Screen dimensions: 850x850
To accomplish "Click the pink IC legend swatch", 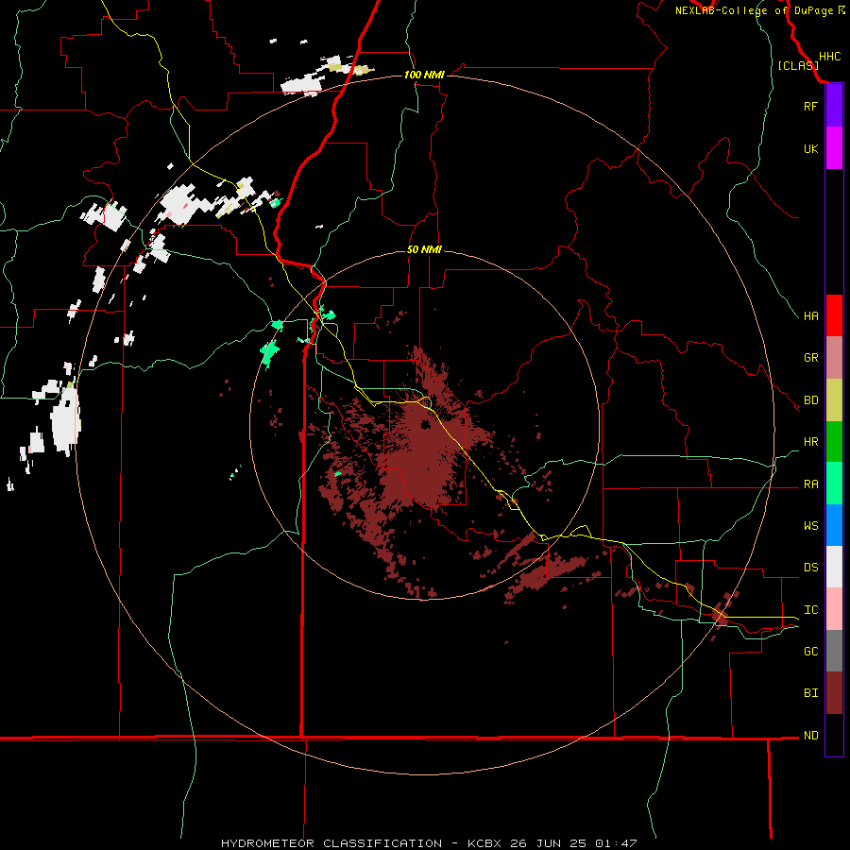I will pyautogui.click(x=834, y=609).
